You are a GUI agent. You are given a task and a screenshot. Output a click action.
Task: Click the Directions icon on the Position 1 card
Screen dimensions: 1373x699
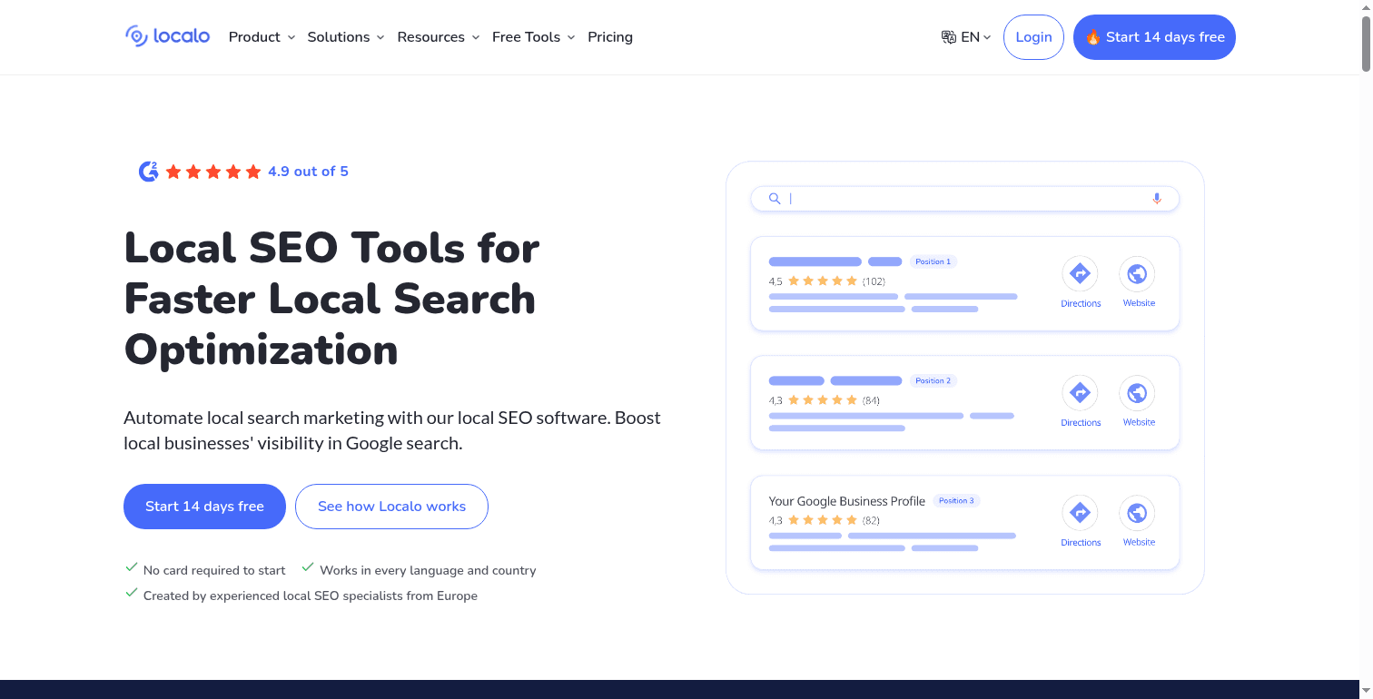[1080, 272]
